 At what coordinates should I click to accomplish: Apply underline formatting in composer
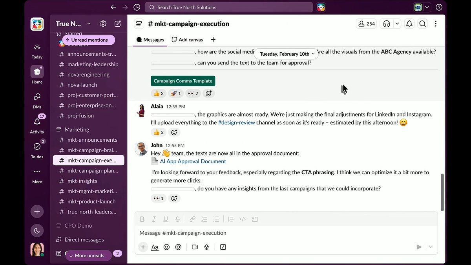point(166,219)
